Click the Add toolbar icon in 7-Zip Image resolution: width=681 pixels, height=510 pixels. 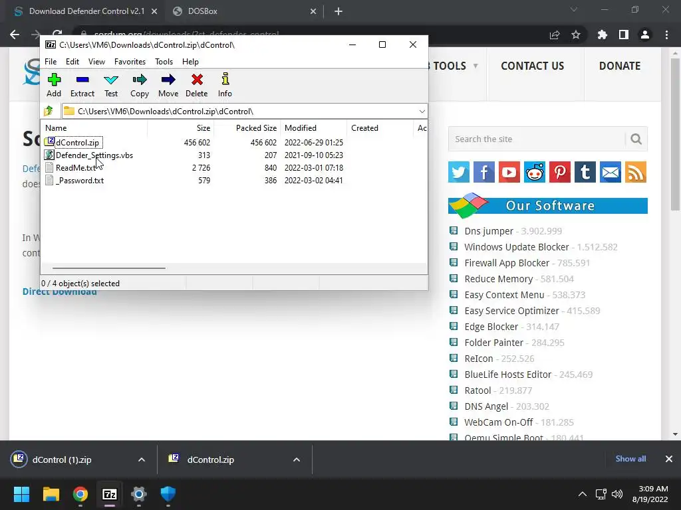(x=54, y=85)
